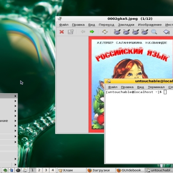Activate the untouchabl... taskbar window button

[159, 170]
